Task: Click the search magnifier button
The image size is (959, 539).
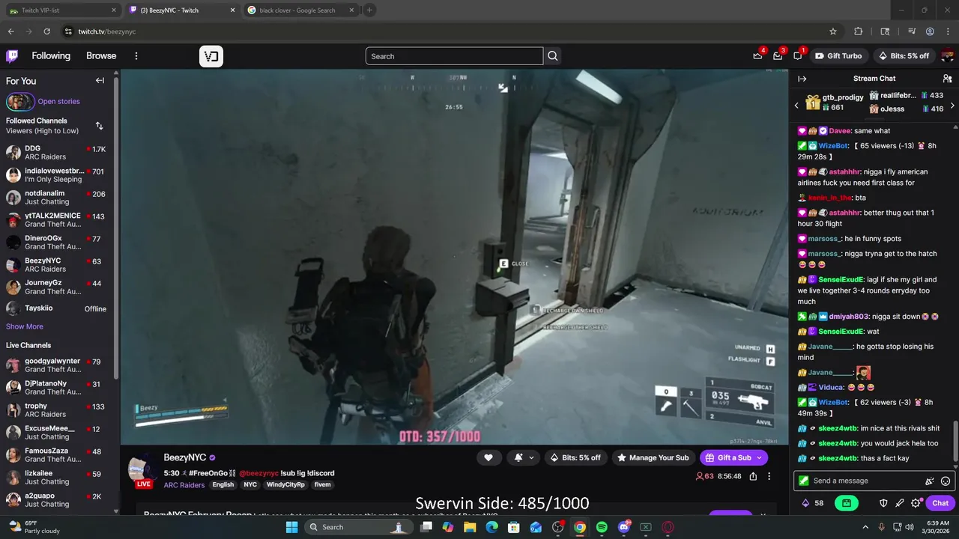Action: coord(553,56)
